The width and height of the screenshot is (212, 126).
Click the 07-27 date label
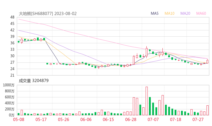[x=198, y=120]
